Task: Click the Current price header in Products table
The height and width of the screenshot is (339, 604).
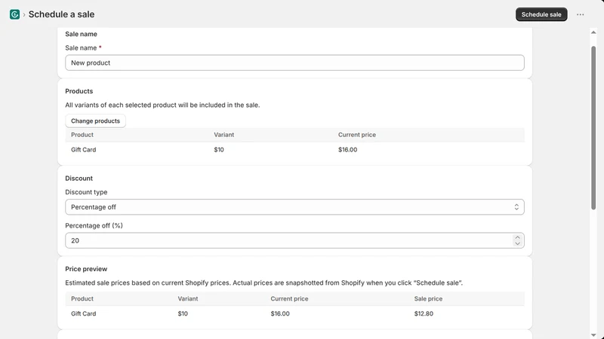Action: pos(356,135)
